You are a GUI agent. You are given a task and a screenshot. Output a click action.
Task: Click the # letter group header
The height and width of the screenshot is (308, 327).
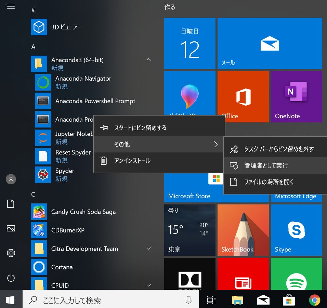click(x=33, y=10)
